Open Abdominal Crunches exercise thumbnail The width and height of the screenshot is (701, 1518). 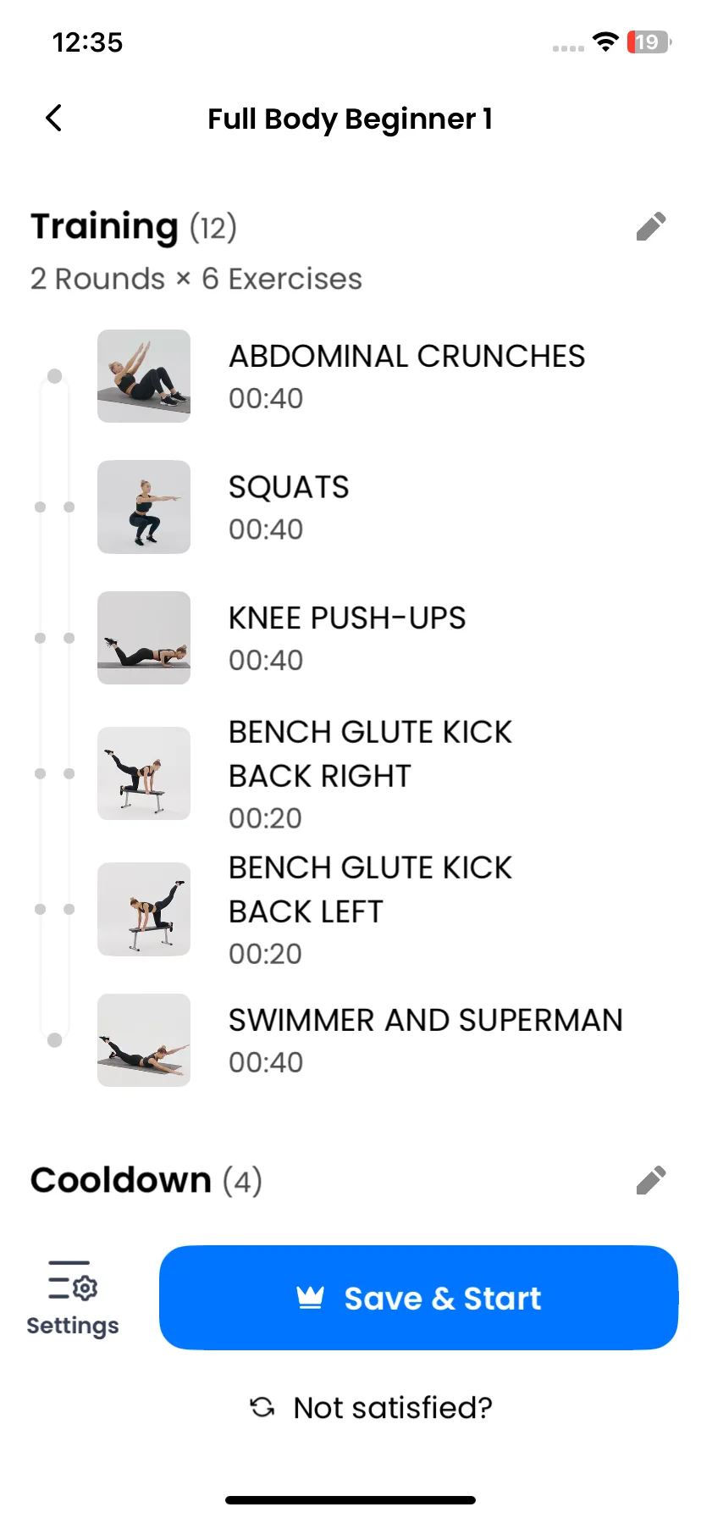(x=144, y=376)
